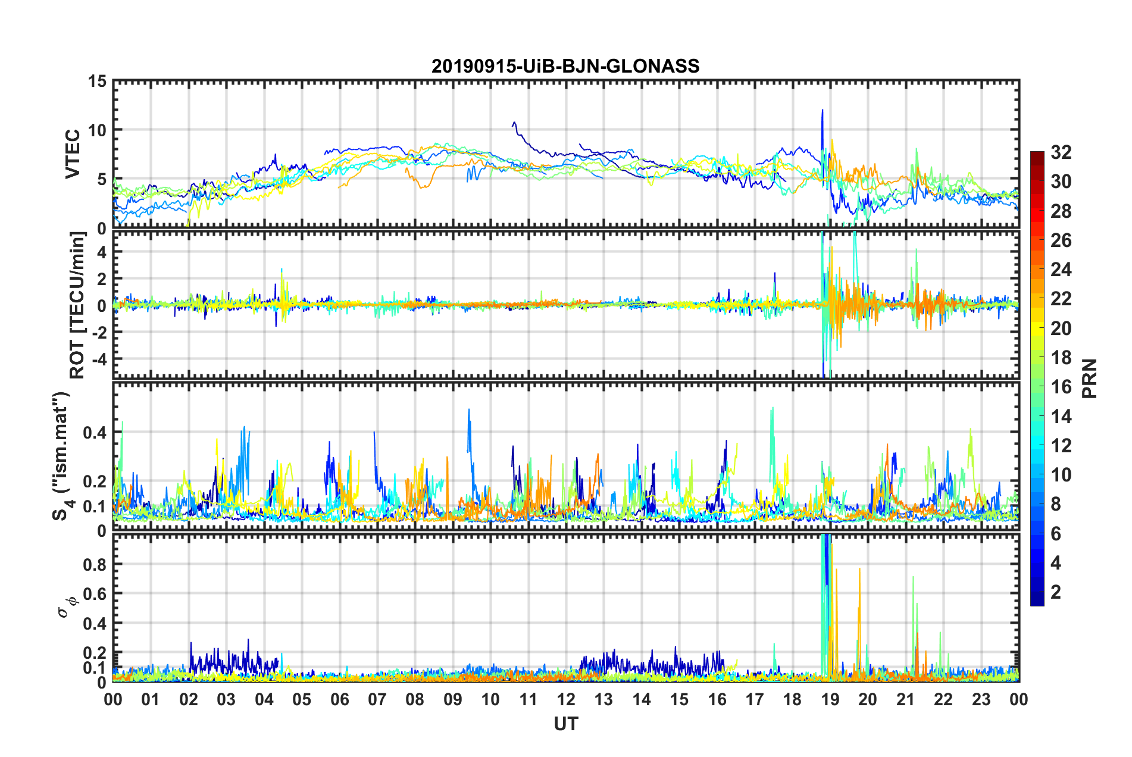This screenshot has width=1132, height=757.
Task: Select colorbar tick label 12
Action: [x=1061, y=446]
